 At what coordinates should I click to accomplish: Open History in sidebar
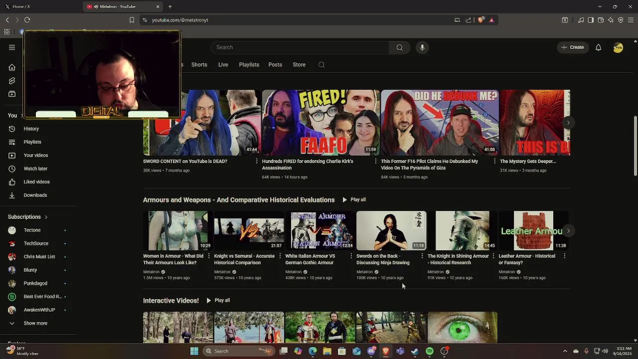pyautogui.click(x=31, y=129)
